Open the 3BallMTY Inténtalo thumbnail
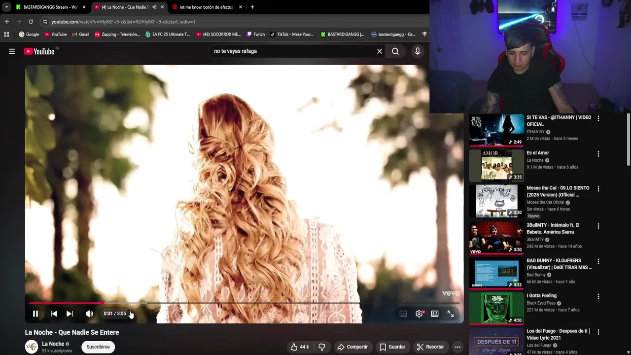631x355 pixels. coord(496,238)
